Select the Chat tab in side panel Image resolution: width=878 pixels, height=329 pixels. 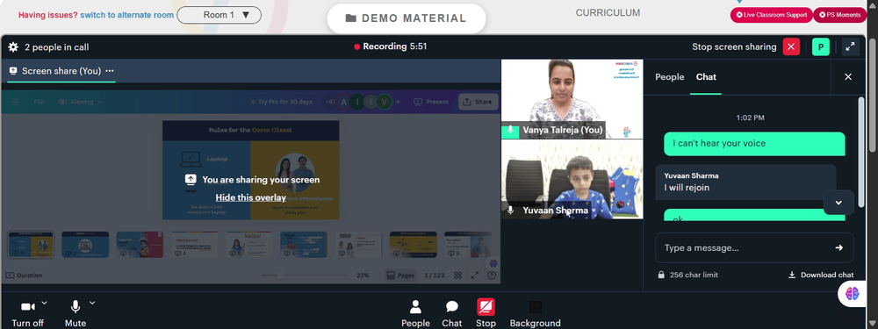coord(706,76)
